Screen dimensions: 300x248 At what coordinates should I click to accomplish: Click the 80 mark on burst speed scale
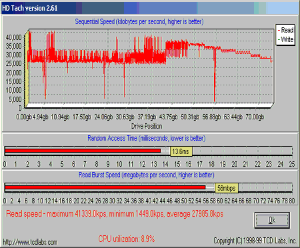[292, 201]
